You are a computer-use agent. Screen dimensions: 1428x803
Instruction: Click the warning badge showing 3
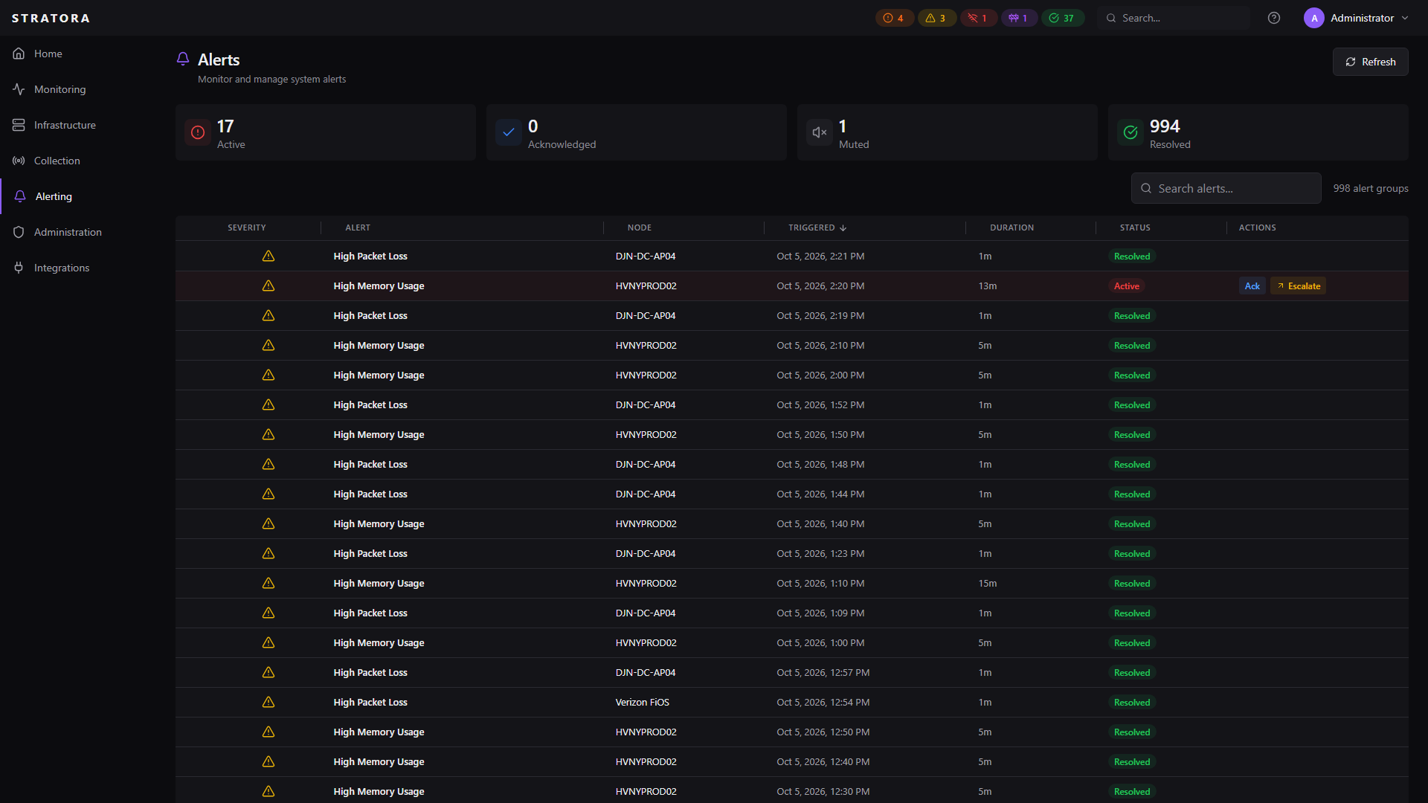[x=936, y=18]
